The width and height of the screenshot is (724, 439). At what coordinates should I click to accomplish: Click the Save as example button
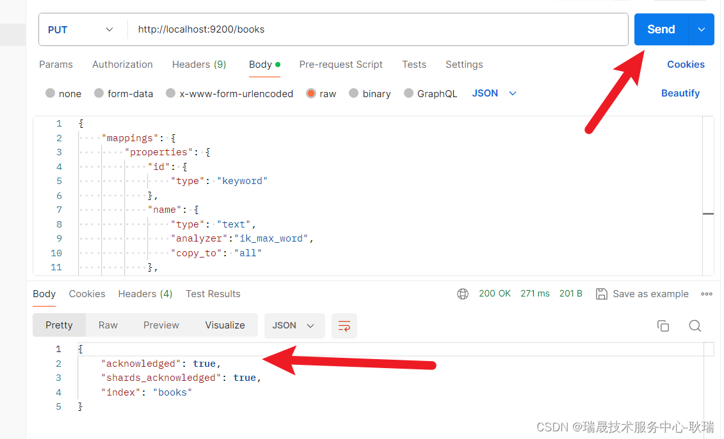(x=642, y=294)
